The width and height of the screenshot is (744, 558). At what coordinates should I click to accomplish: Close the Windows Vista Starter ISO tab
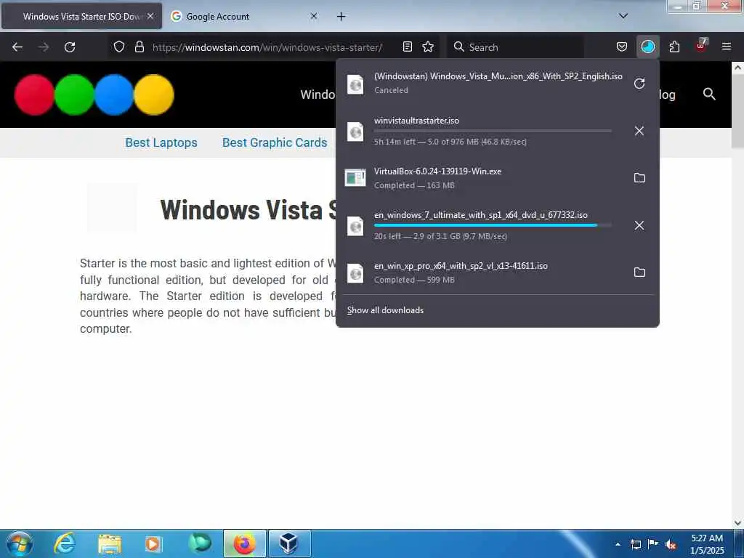(150, 16)
